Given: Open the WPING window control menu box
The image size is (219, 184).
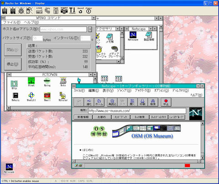Looking at the screenshot, I should 3,18.
